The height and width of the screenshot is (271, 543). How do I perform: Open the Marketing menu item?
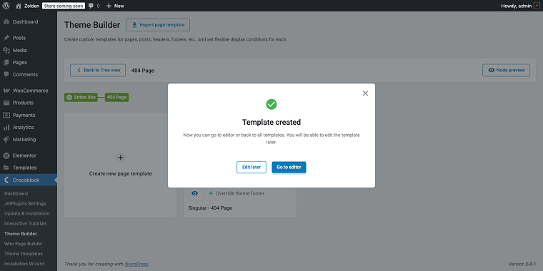(29, 139)
